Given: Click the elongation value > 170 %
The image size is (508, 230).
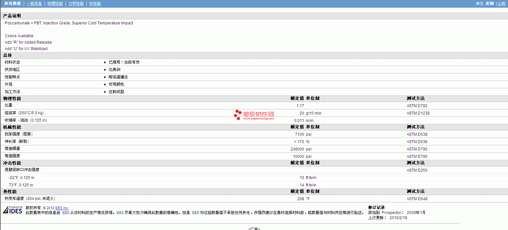Looking at the screenshot, I should pyautogui.click(x=302, y=142).
